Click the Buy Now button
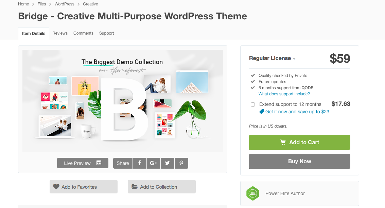The image size is (385, 208). (x=300, y=162)
